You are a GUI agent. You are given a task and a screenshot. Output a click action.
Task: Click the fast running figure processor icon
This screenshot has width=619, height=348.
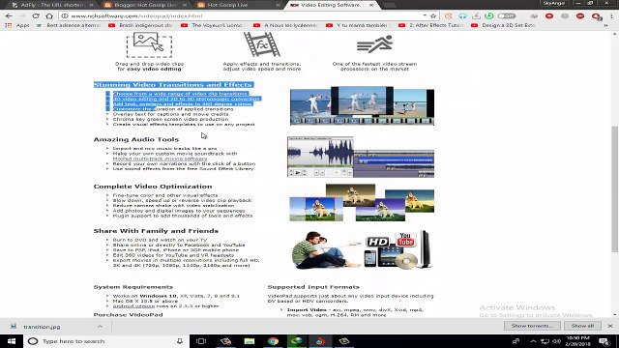(374, 44)
